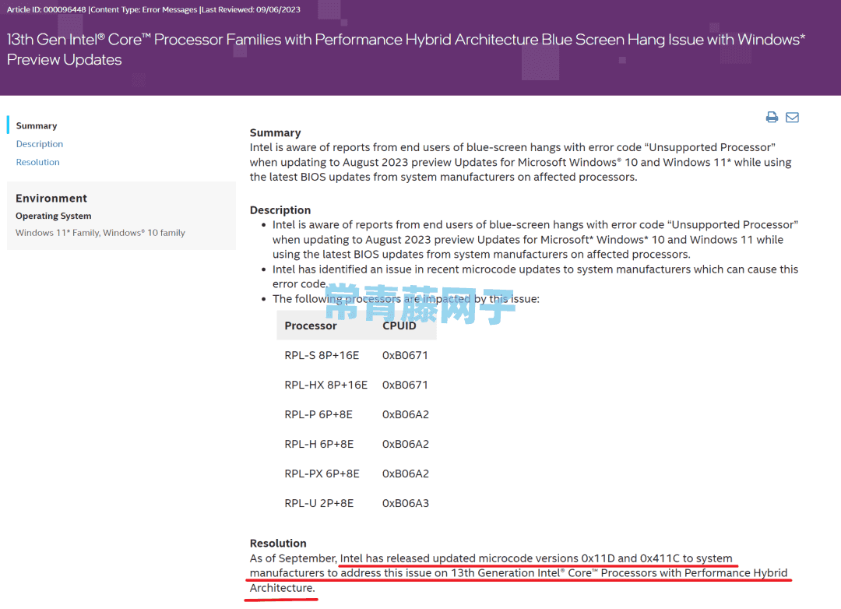Click the Article ID 000096448 text
The width and height of the screenshot is (841, 609).
tap(46, 9)
